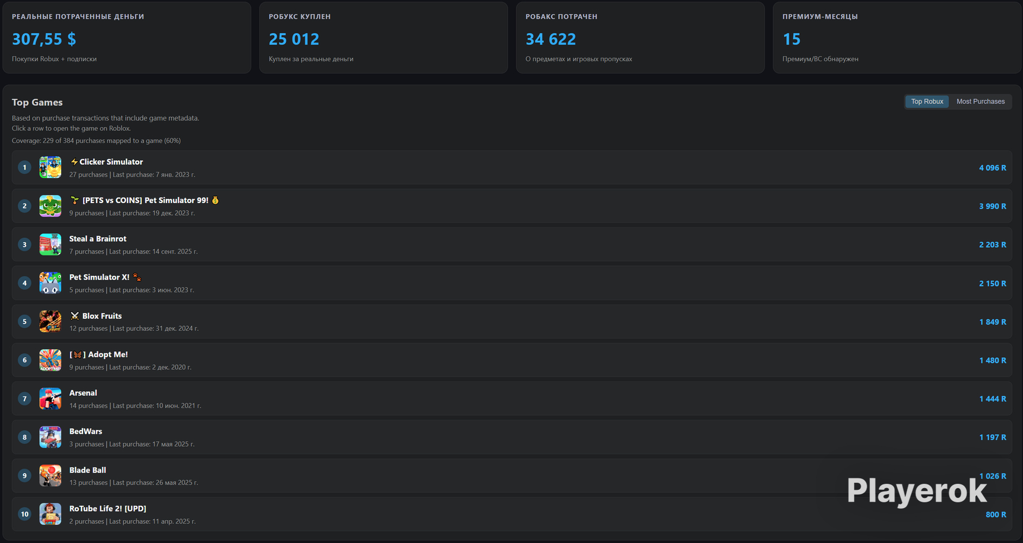This screenshot has height=543, width=1023.
Task: Click the Pet Simulator X game icon
Action: [50, 283]
